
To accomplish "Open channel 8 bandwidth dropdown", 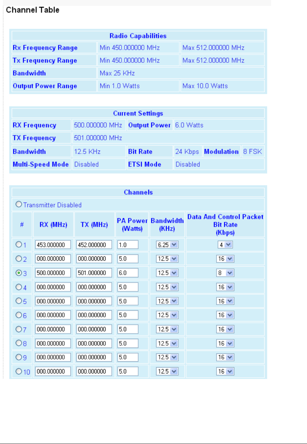I will tap(167, 343).
